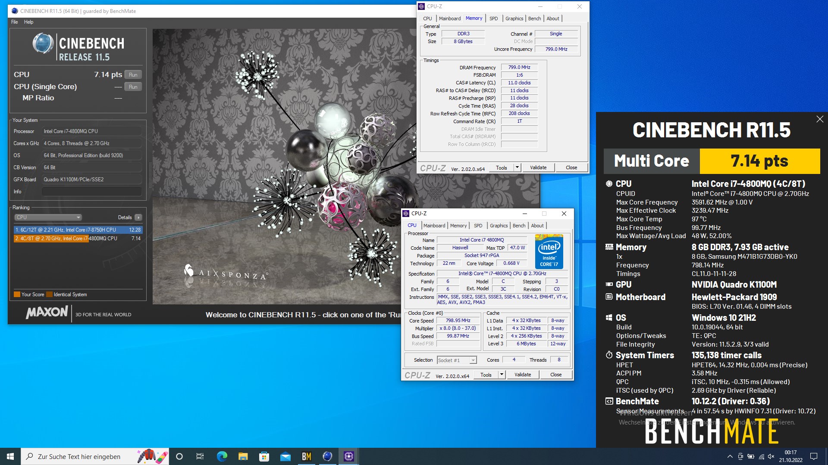828x465 pixels.
Task: Click the 7.14 pts Multi Core score
Action: (x=759, y=161)
